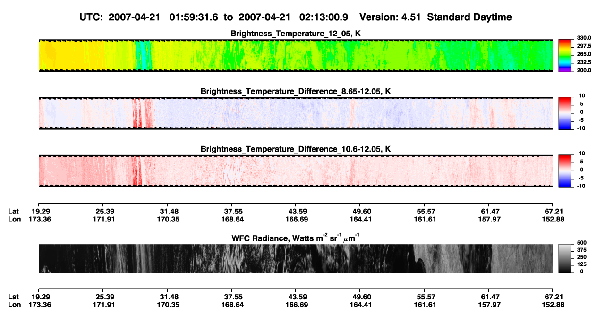Screen dimensions: 614x315
Task: Click latitude 49.60 on the axis above WFC Radiance
Action: (362, 211)
